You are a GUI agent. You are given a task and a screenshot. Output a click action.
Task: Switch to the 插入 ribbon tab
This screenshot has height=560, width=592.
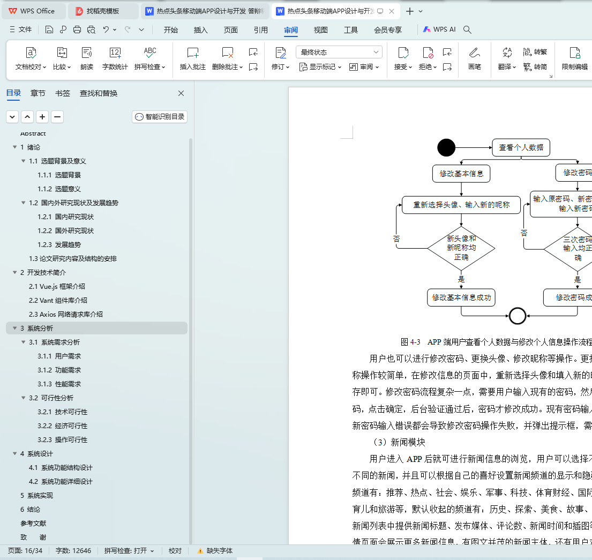point(201,30)
